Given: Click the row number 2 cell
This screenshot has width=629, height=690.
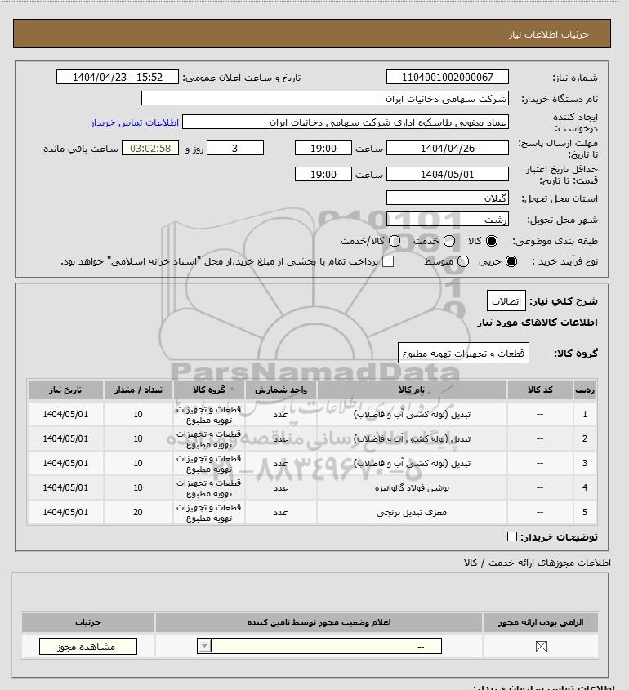Looking at the screenshot, I should click(585, 438).
